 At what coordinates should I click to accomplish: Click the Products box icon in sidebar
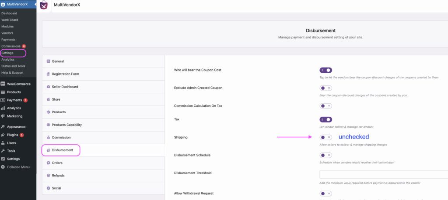(3, 92)
